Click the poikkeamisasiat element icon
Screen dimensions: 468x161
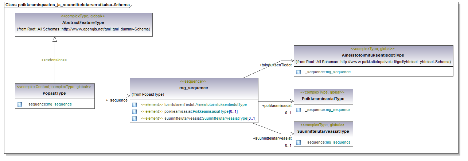pyautogui.click(x=134, y=111)
